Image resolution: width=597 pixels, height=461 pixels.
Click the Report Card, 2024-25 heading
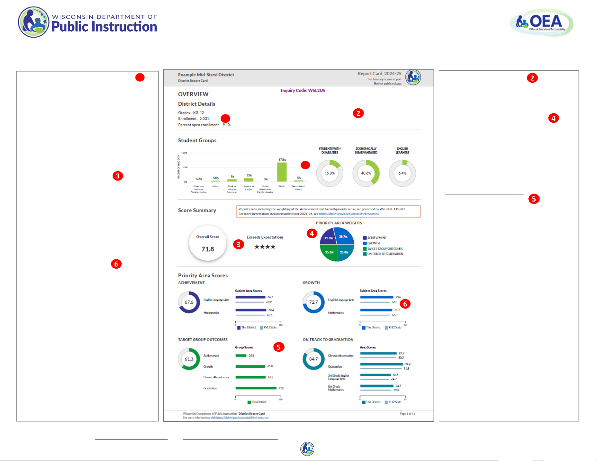point(380,74)
